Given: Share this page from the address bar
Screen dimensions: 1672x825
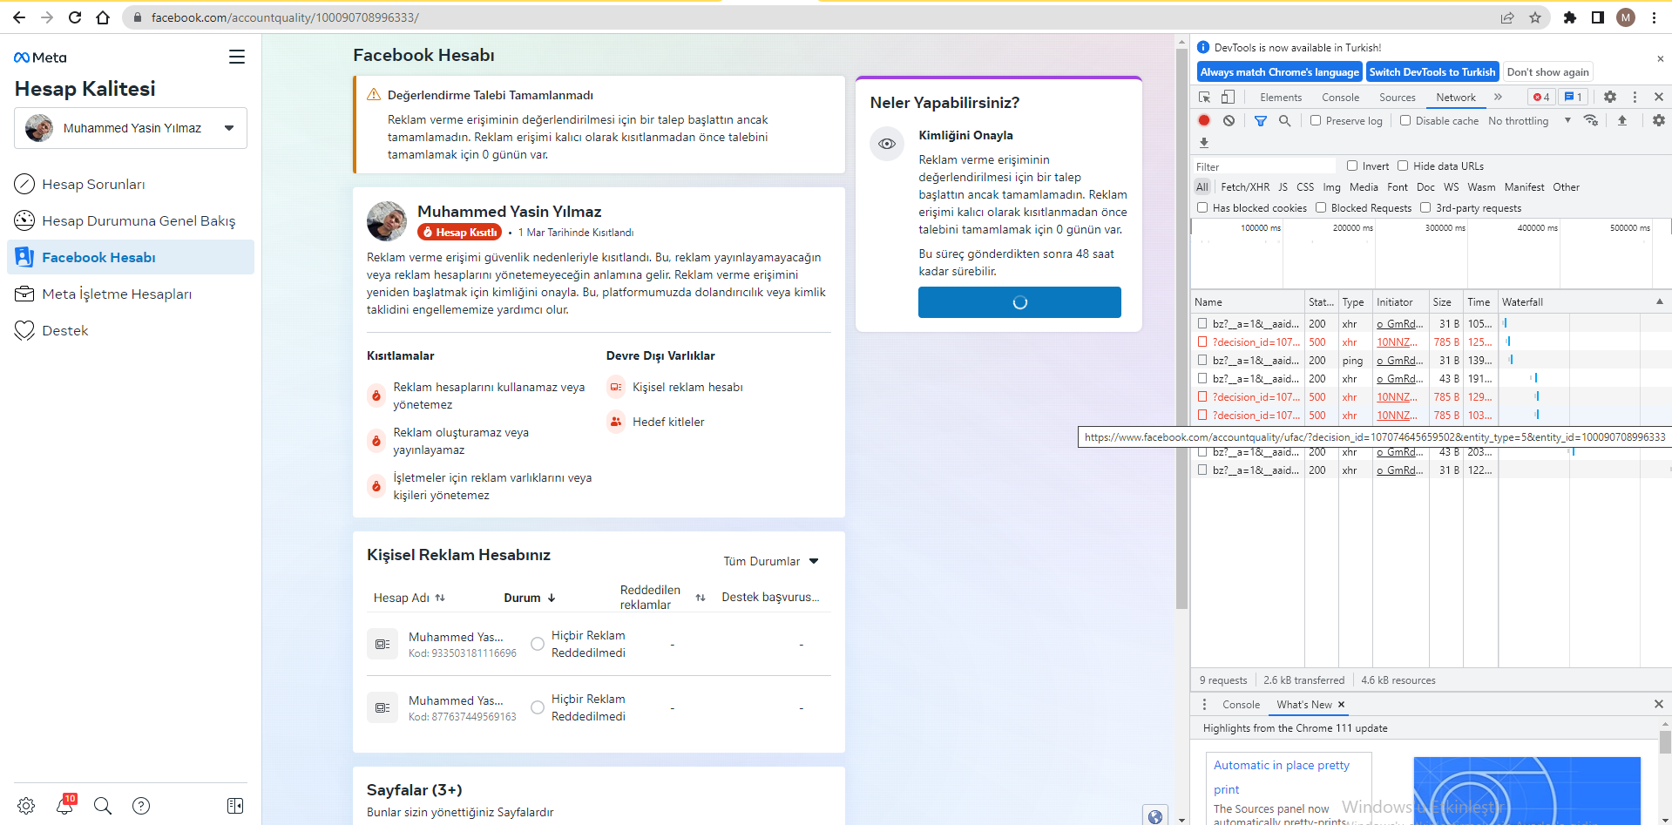Looking at the screenshot, I should click(x=1507, y=17).
